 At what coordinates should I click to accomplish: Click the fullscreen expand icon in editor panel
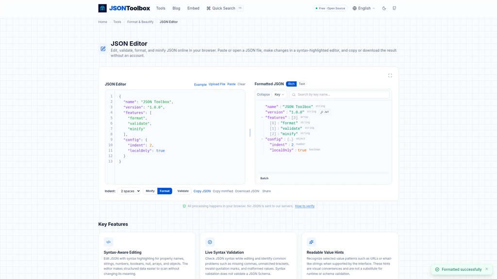tap(390, 75)
